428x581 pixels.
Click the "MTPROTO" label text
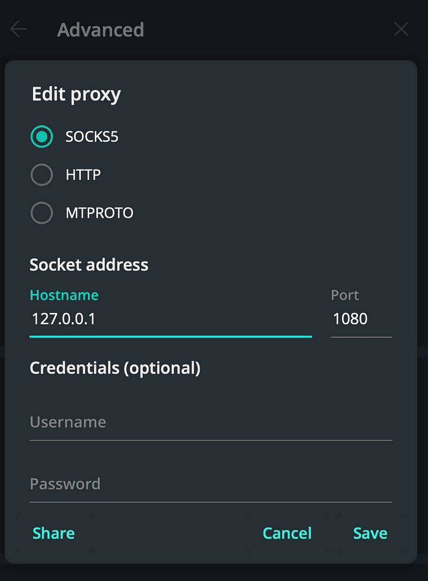pyautogui.click(x=100, y=213)
